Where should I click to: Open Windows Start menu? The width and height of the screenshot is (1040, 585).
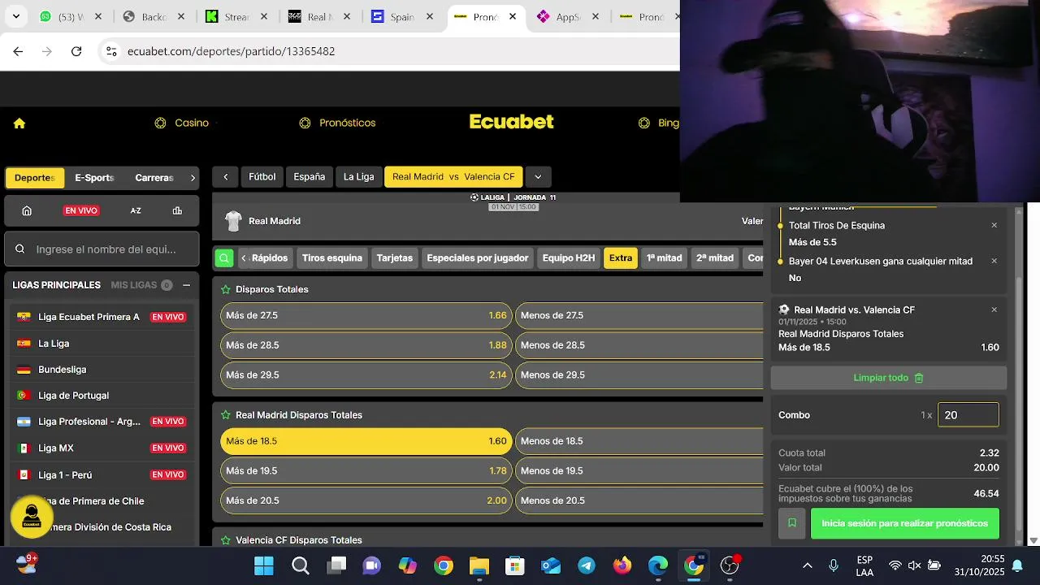click(263, 565)
